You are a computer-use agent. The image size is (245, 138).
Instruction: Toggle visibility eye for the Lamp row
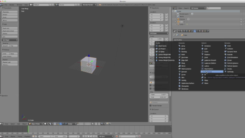(241, 25)
